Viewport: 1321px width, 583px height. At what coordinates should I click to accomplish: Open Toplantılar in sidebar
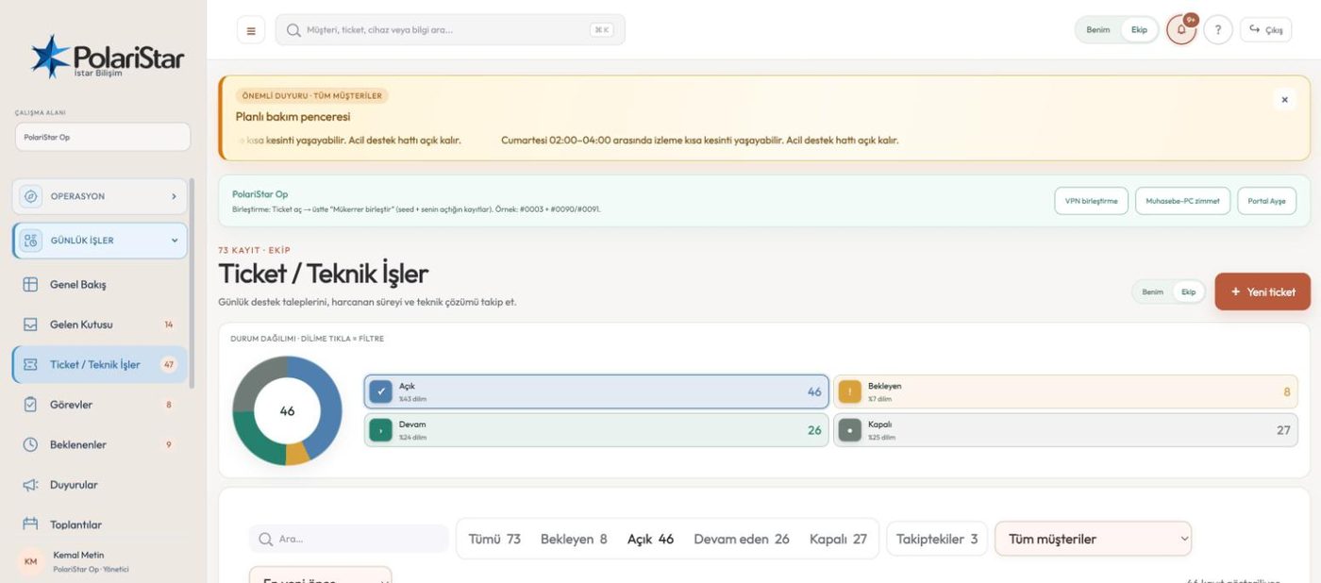pyautogui.click(x=100, y=525)
